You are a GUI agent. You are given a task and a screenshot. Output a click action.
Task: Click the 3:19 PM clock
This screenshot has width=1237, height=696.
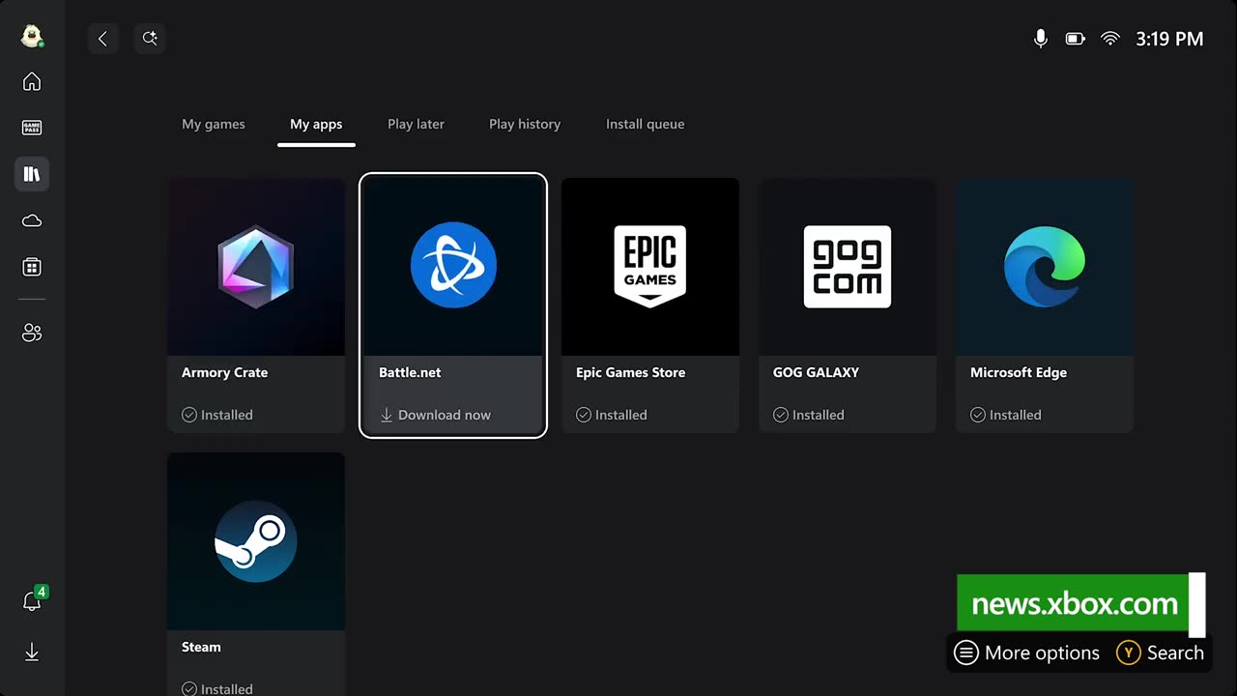click(1169, 39)
